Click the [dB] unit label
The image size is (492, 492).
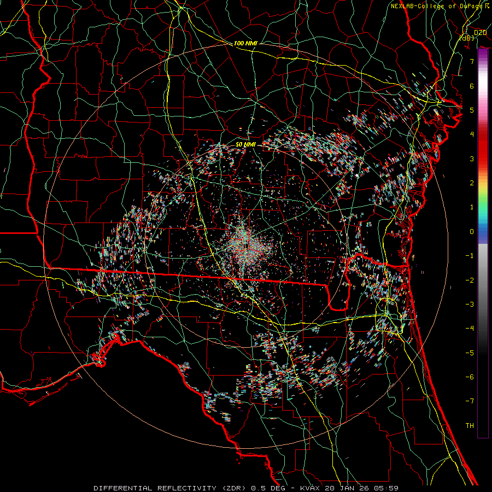pyautogui.click(x=466, y=38)
